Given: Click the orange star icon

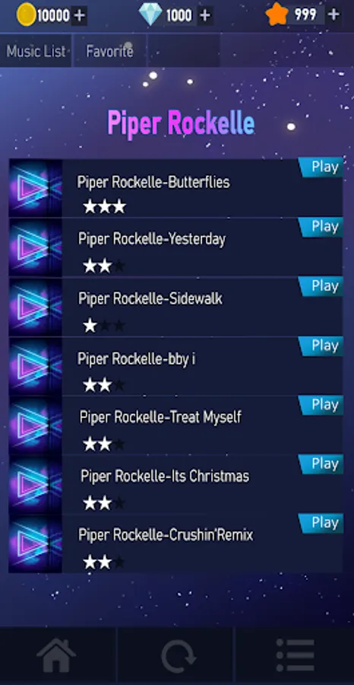Looking at the screenshot, I should click(277, 15).
